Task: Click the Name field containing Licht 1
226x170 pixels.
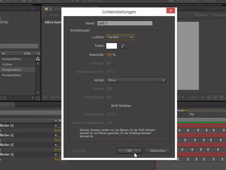Action: 125,23
